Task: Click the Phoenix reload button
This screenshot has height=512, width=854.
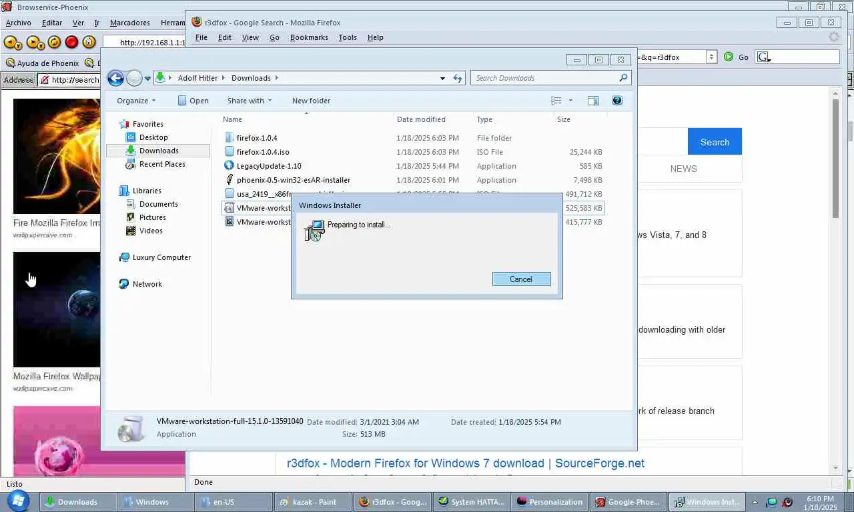Action: click(55, 42)
